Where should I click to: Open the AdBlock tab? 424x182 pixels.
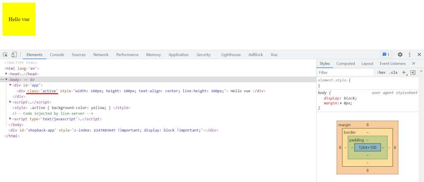[256, 55]
